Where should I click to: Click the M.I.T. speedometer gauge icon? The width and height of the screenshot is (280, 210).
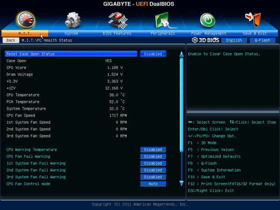click(26, 21)
